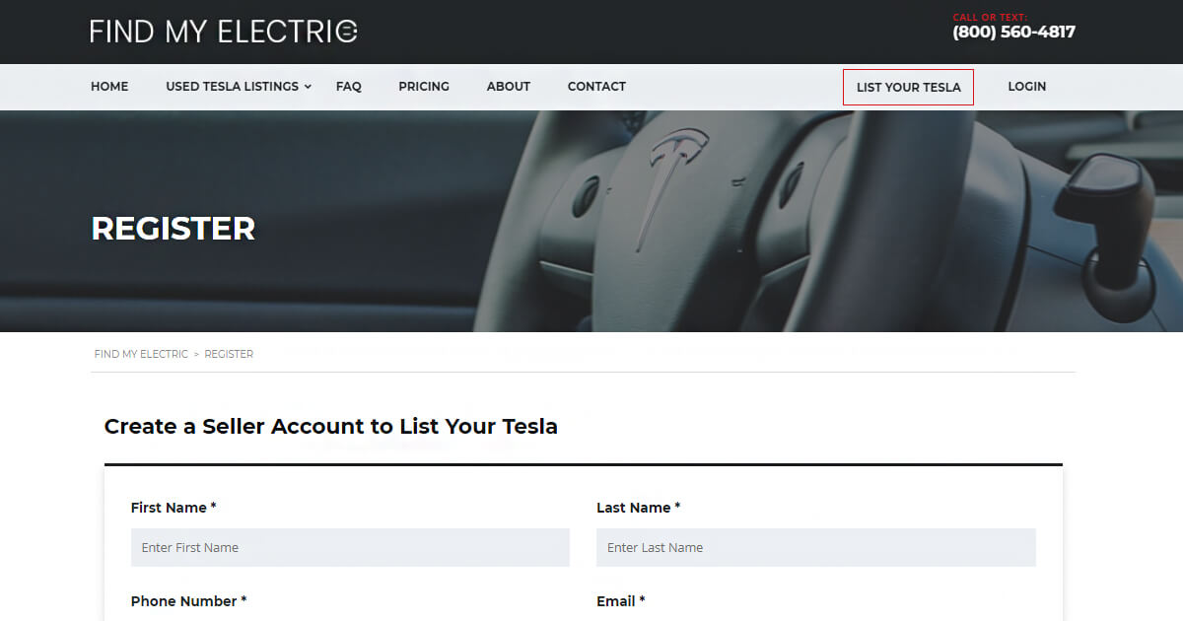
Task: Call the (800) 560-4817 phone number
Action: pos(1013,32)
